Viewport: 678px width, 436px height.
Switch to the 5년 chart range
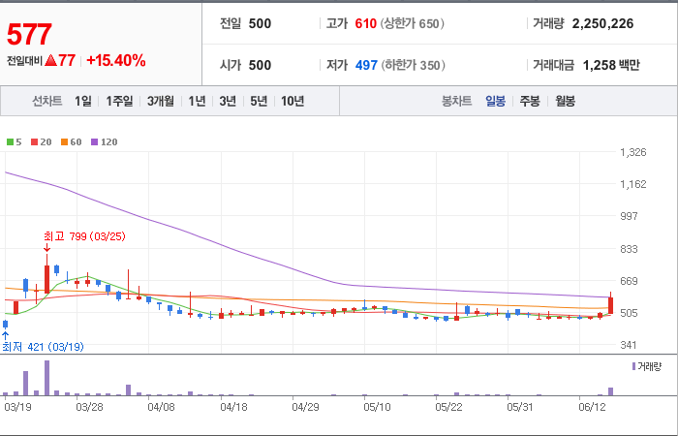pyautogui.click(x=259, y=101)
